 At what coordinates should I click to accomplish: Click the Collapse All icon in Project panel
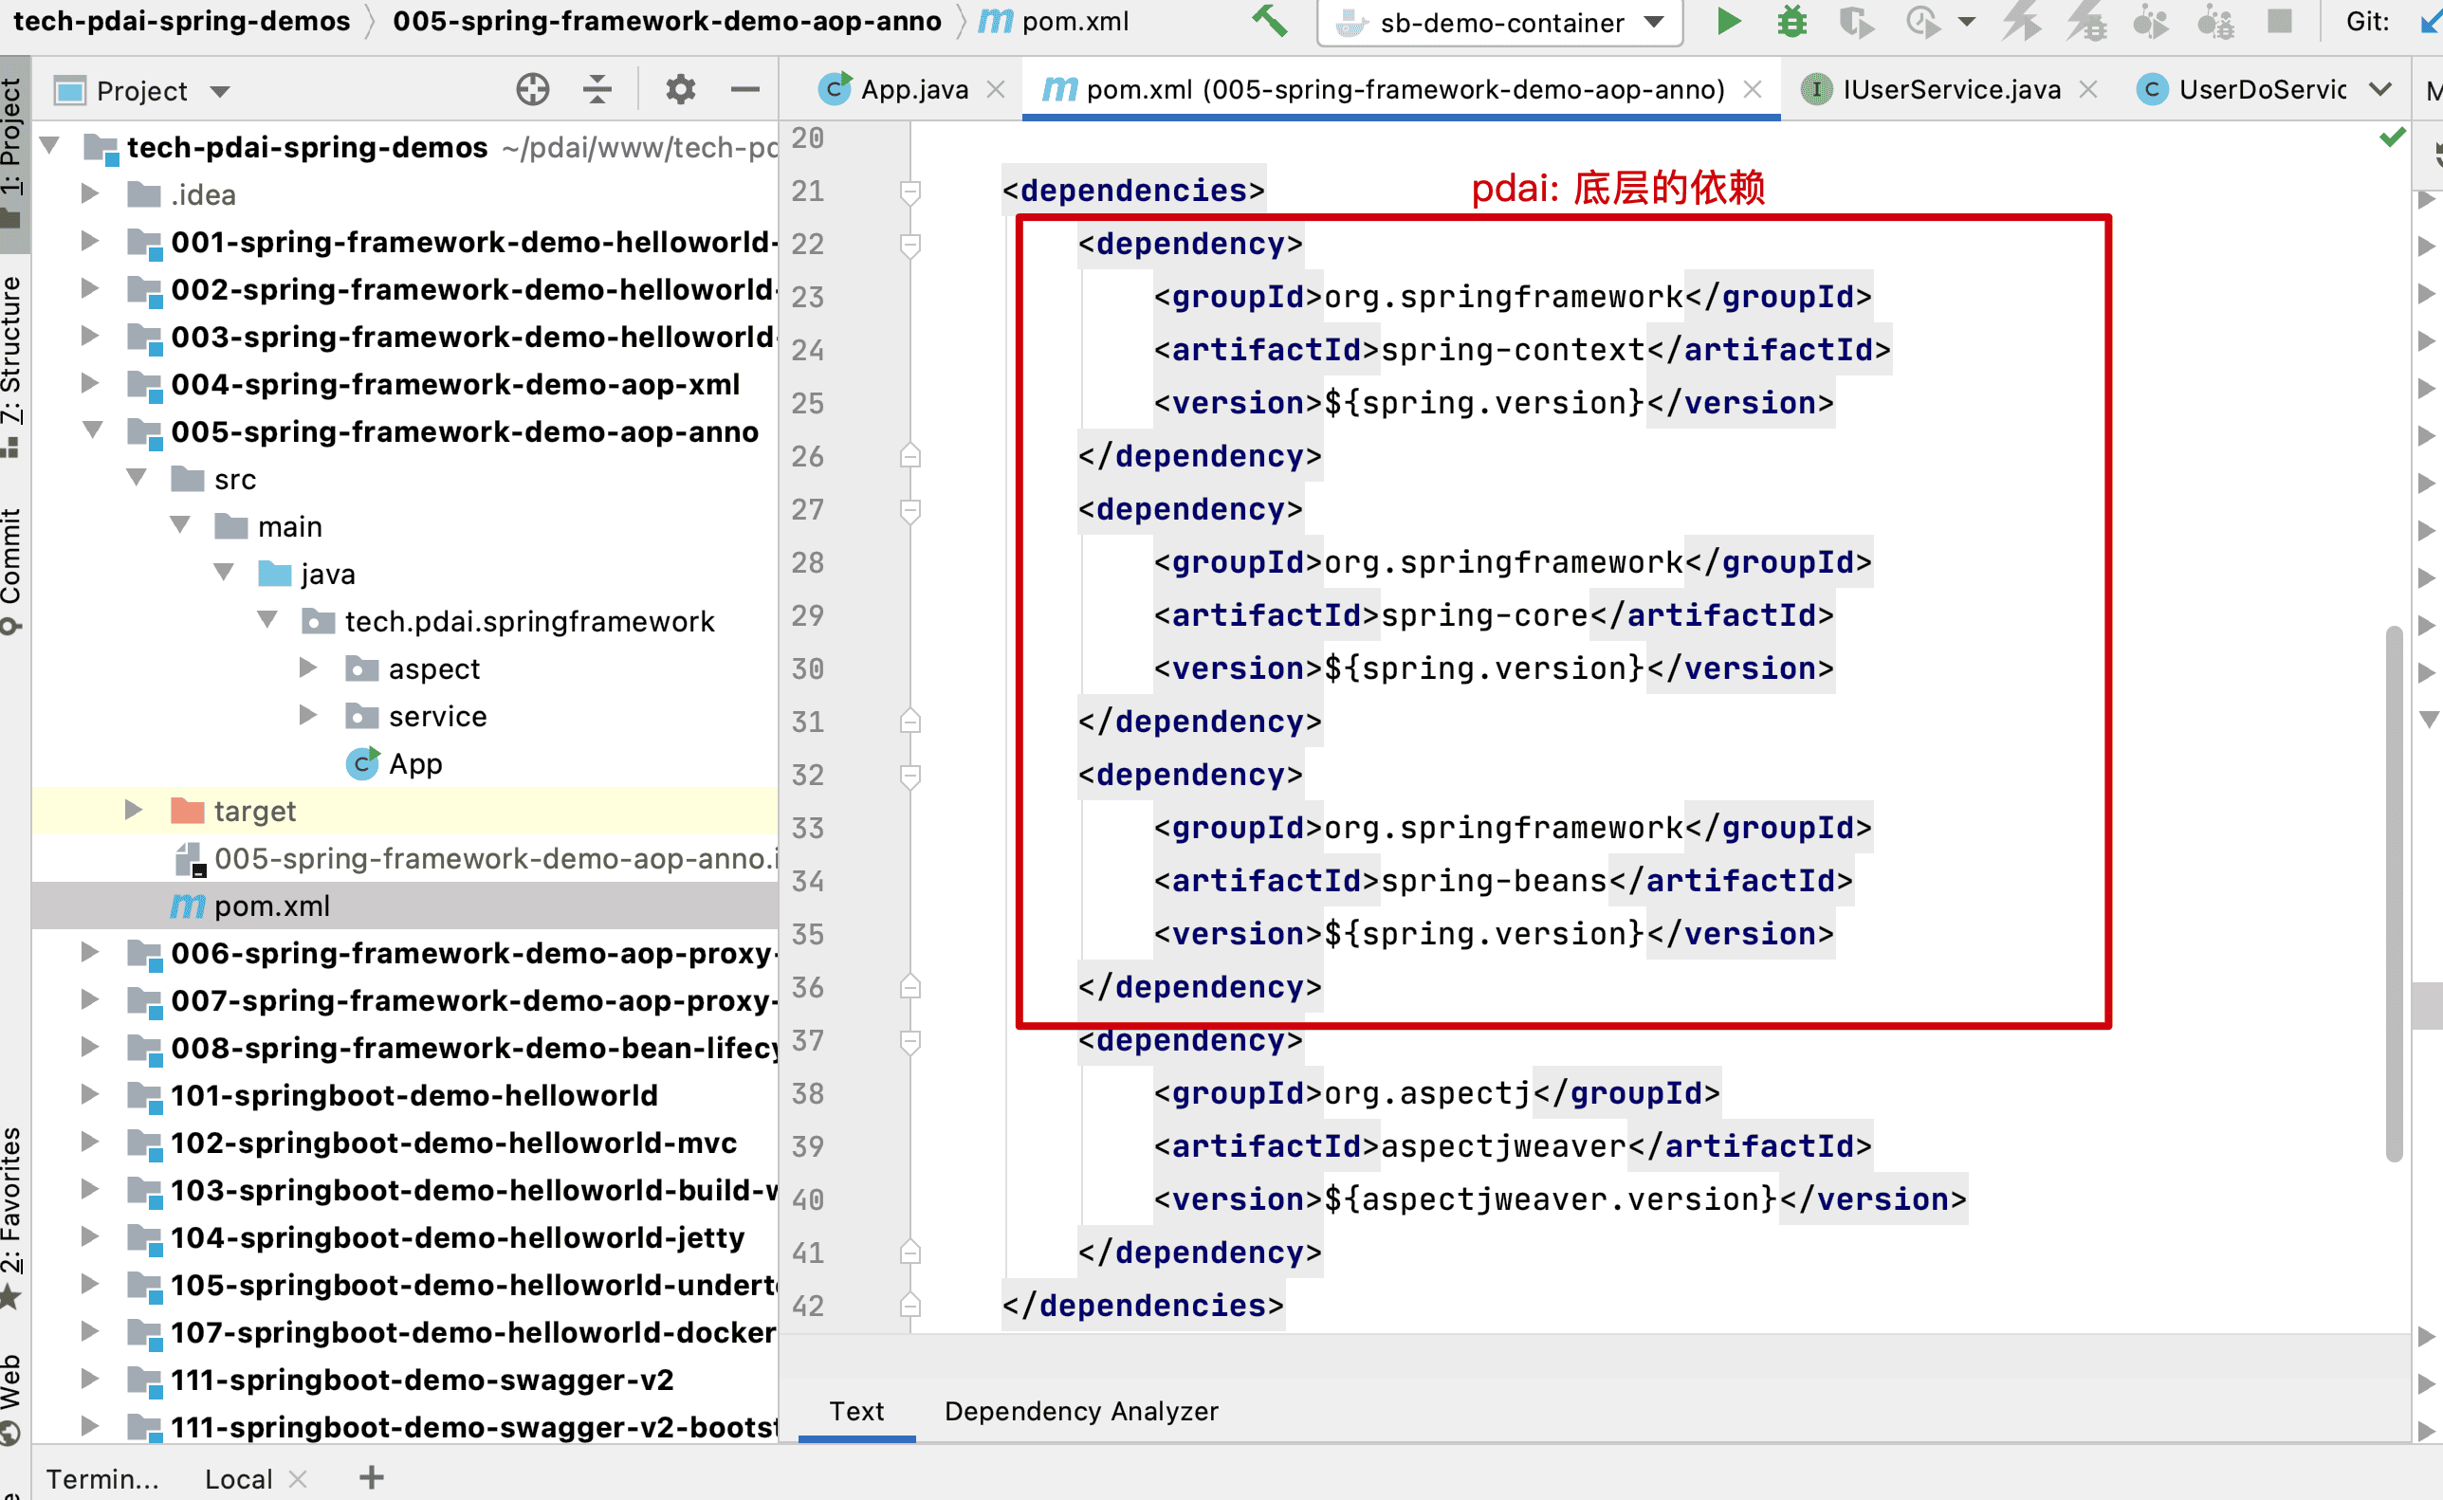[597, 90]
